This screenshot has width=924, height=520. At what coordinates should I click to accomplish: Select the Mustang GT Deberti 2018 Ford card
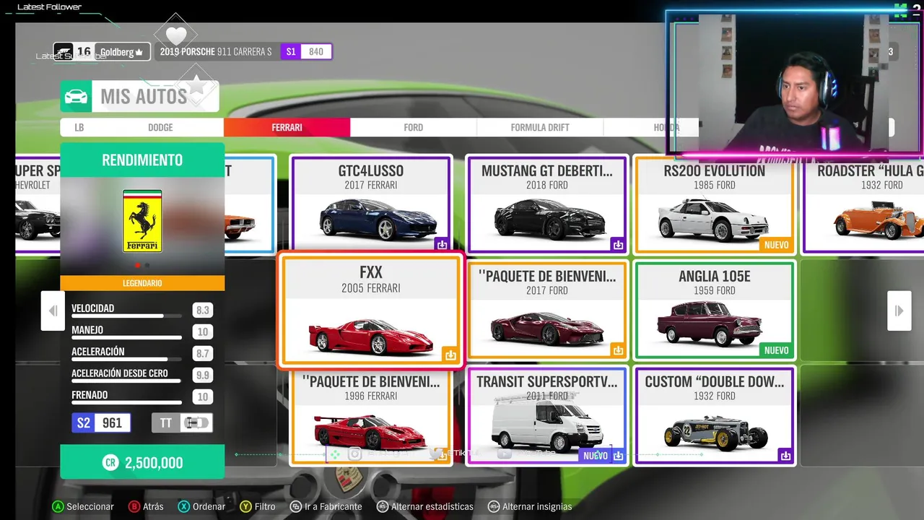tap(546, 204)
